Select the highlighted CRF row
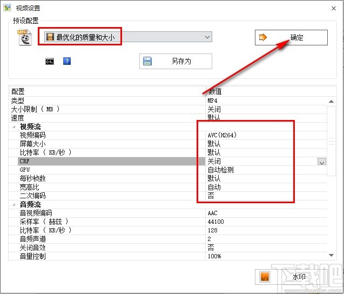Image resolution: width=344 pixels, height=294 pixels. pos(168,161)
